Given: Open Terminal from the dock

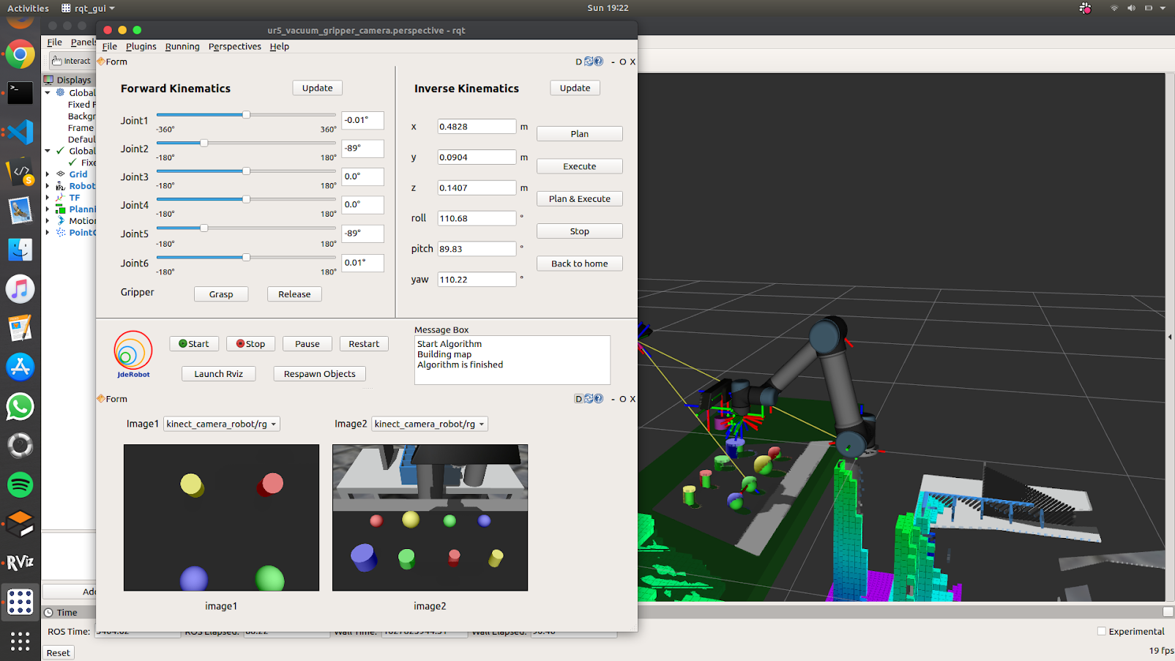Looking at the screenshot, I should (x=20, y=93).
